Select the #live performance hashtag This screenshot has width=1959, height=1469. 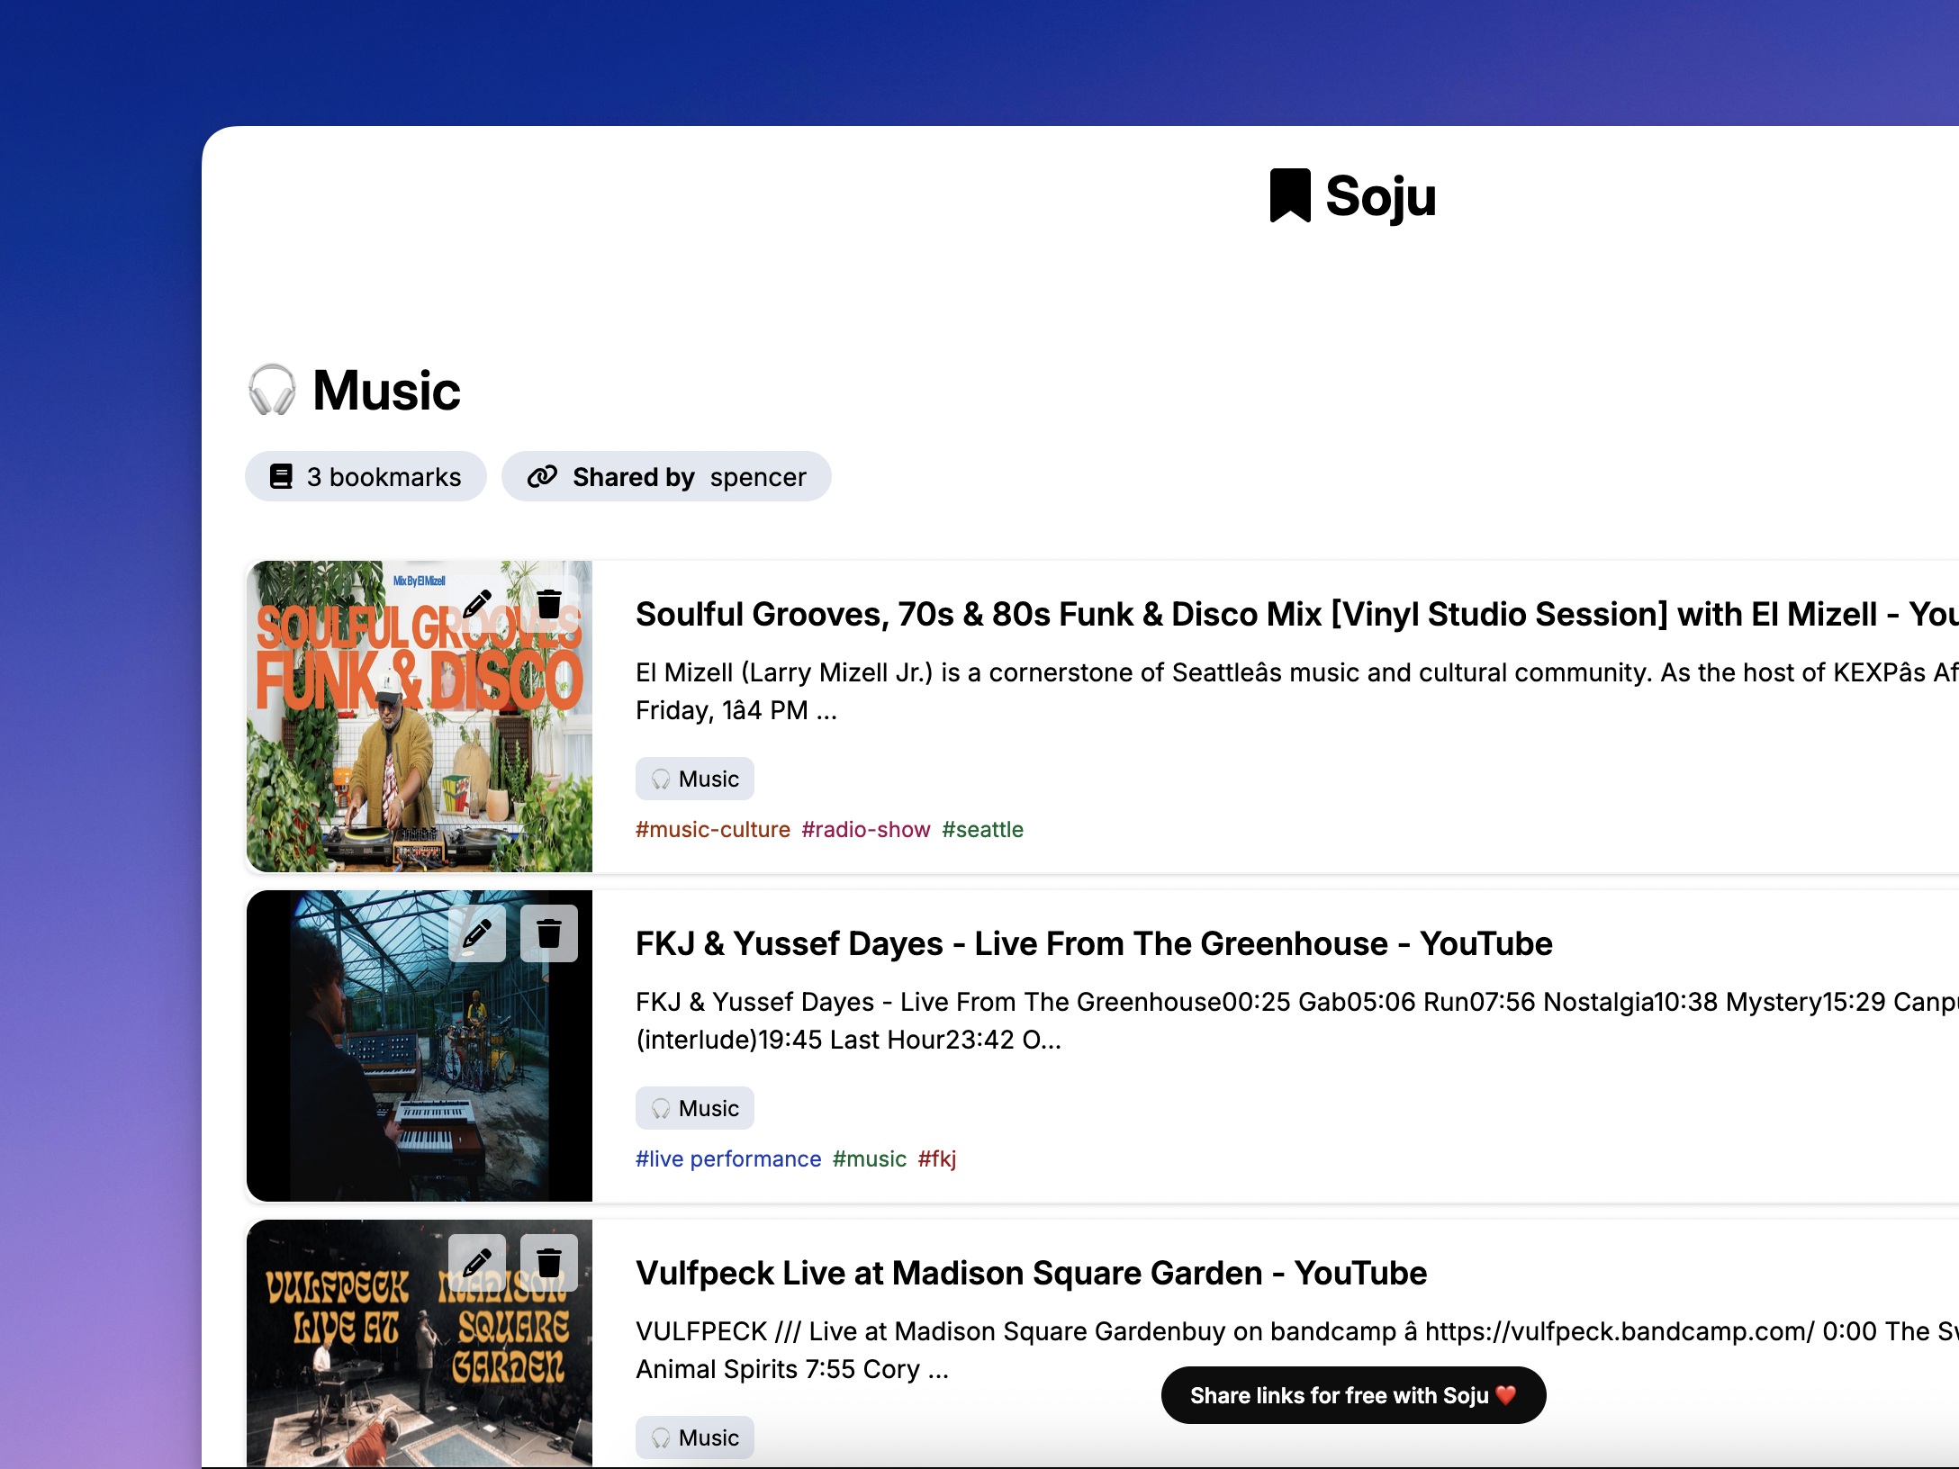pyautogui.click(x=728, y=1158)
